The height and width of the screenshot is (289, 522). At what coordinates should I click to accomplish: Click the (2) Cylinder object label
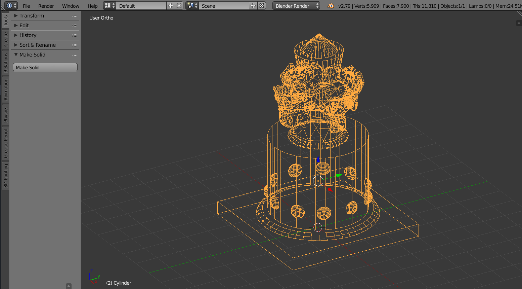point(119,283)
